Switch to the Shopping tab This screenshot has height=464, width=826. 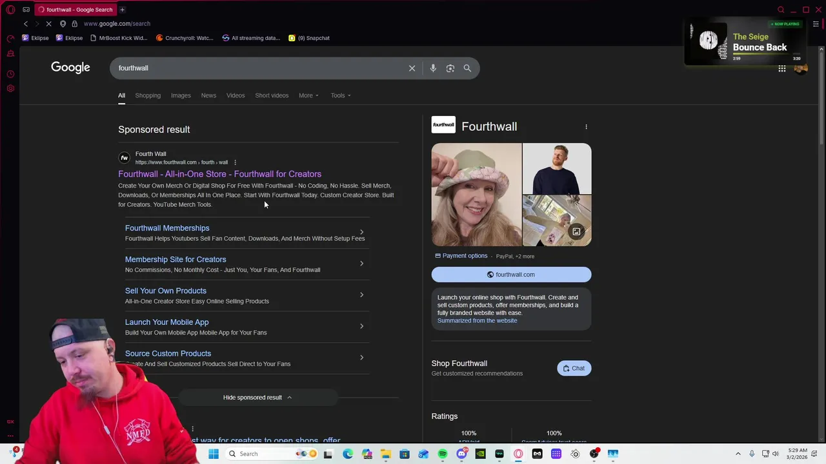coord(148,95)
